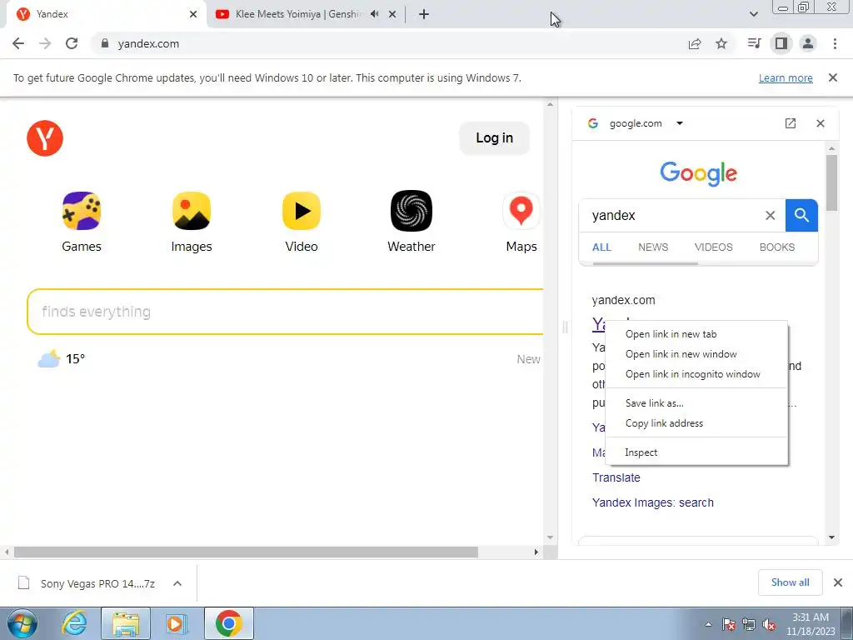
Task: Open the Windows Start menu
Action: pos(22,623)
